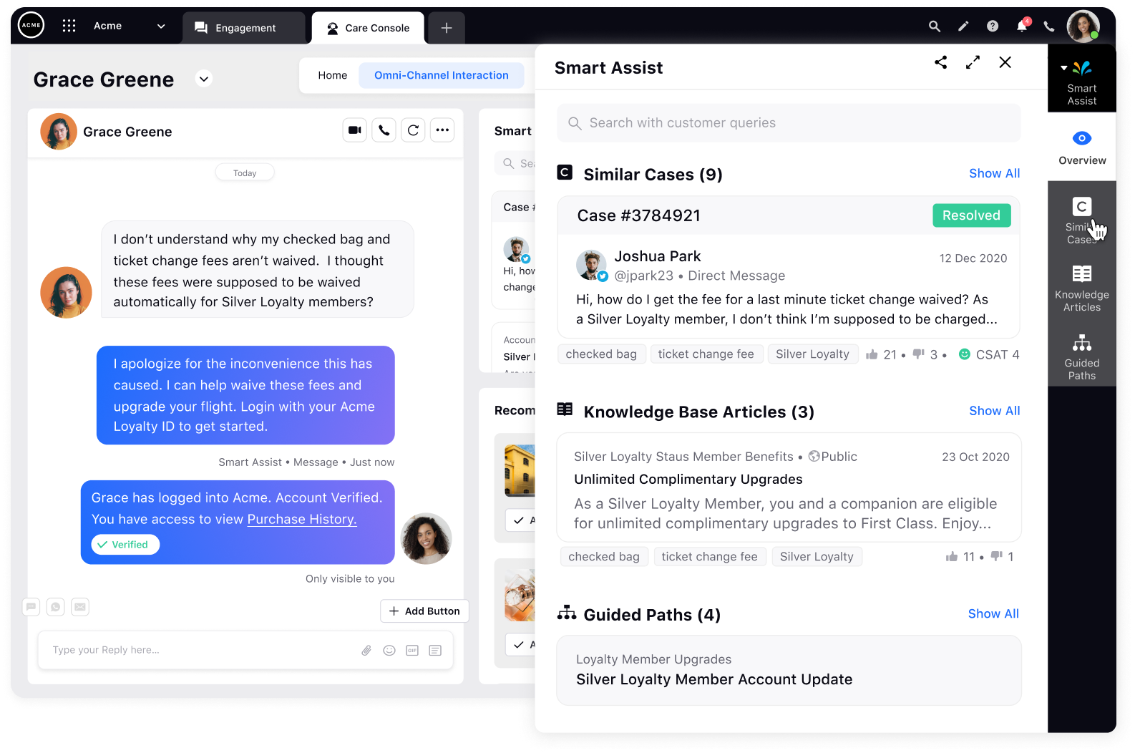The width and height of the screenshot is (1135, 753).
Task: Like the Unlimited Complimentary Upgrades article
Action: [952, 557]
